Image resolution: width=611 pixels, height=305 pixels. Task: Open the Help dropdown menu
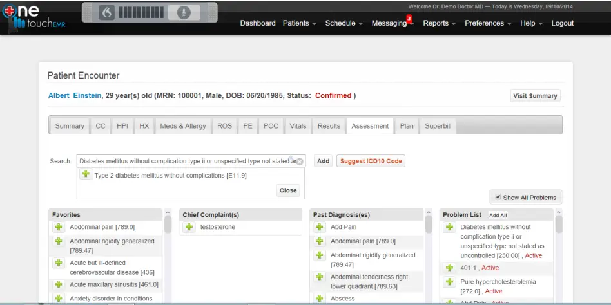(x=531, y=23)
